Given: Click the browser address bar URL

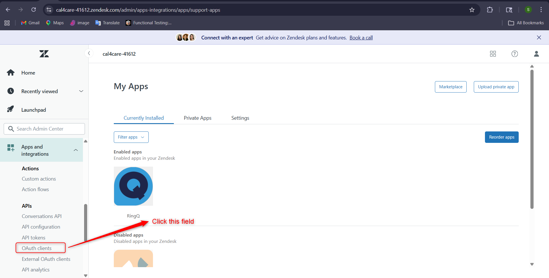Looking at the screenshot, I should 138,10.
